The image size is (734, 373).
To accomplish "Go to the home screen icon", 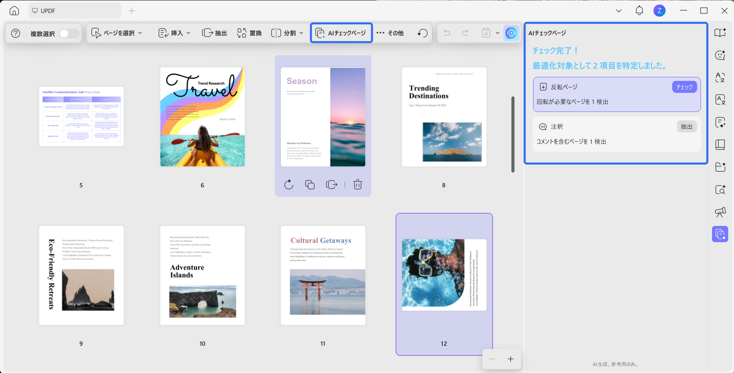I will tap(14, 11).
